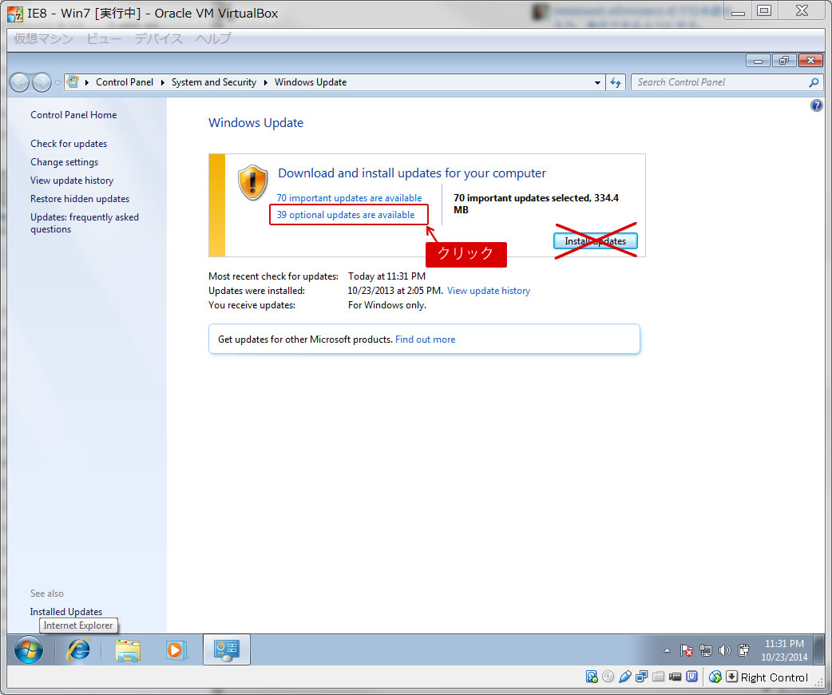The image size is (832, 695).
Task: Click the Back navigation arrow
Action: pos(20,82)
